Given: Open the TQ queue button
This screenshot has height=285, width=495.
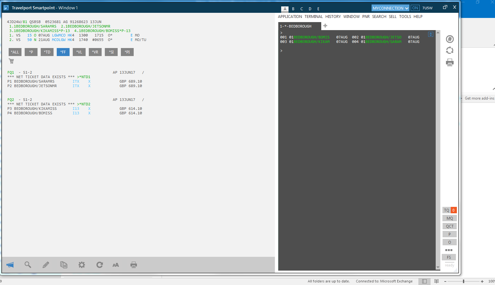Looking at the screenshot, I should click(x=449, y=210).
